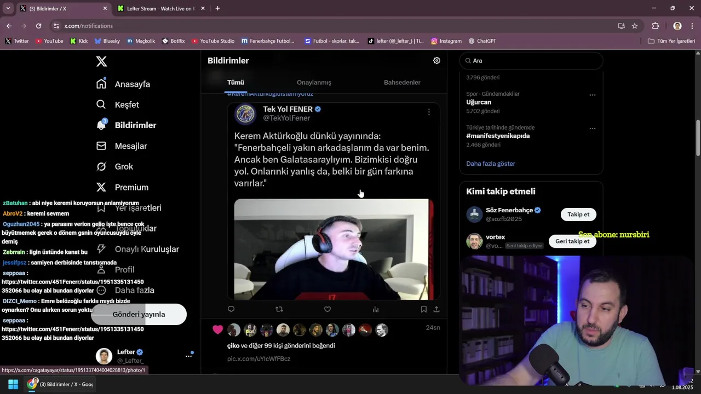Open YouTube bookmark
The image size is (701, 394).
[49, 41]
